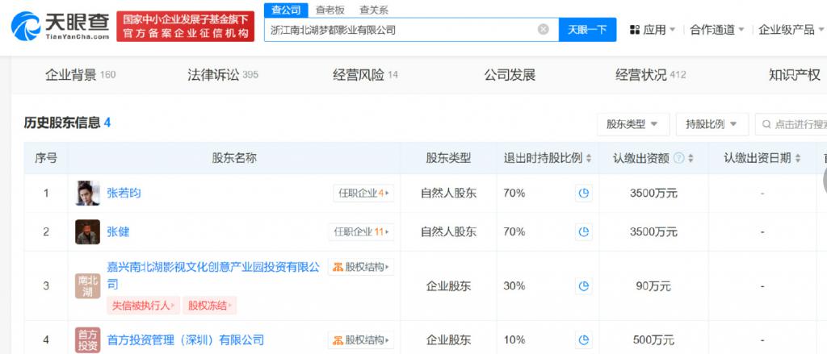Expand the 持股比例 filter dropdown

(x=712, y=125)
